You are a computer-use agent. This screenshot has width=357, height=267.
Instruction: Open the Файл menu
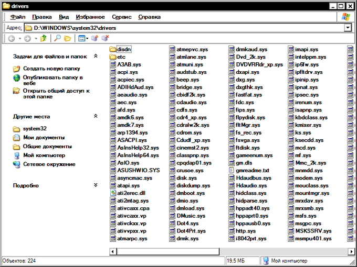[x=18, y=17]
